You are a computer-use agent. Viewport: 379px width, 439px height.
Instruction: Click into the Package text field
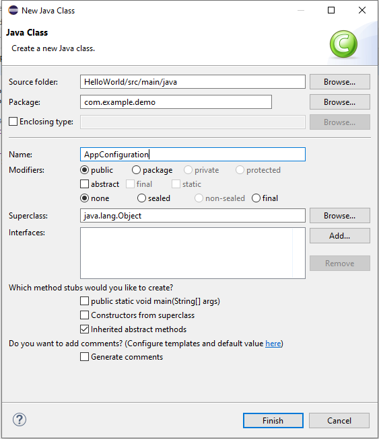tap(176, 102)
